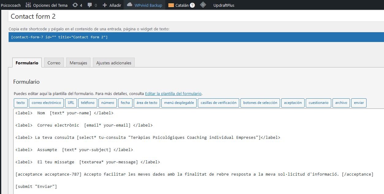Click the question mark help icon

pyautogui.click(x=192, y=5)
